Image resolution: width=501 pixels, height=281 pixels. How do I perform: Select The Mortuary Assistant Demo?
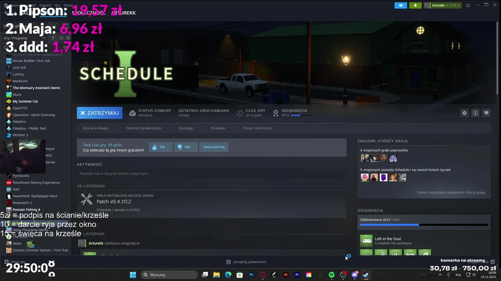click(36, 88)
